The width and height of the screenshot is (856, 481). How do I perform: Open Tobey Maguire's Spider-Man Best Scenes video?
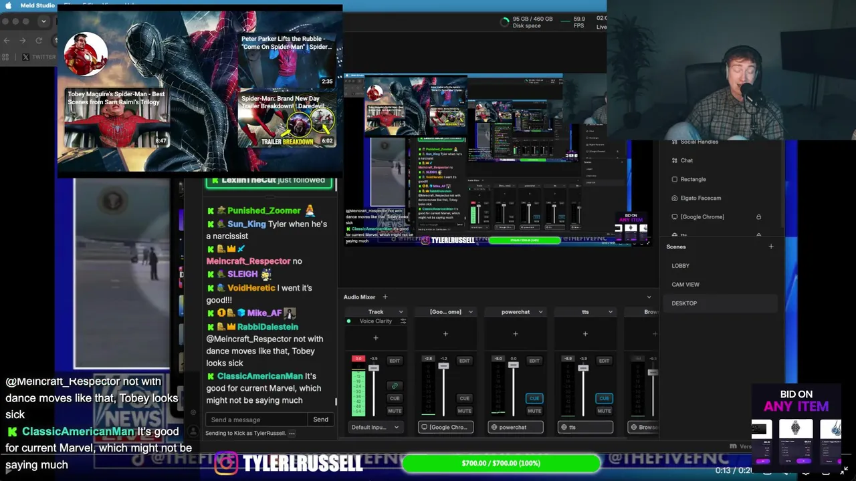(x=116, y=118)
